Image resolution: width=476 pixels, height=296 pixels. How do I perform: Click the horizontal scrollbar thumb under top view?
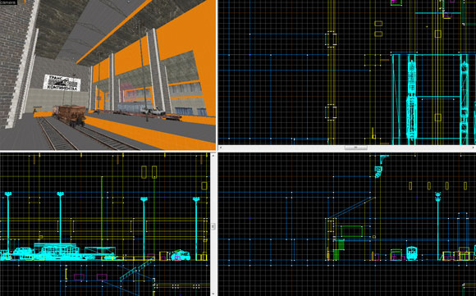[356, 148]
